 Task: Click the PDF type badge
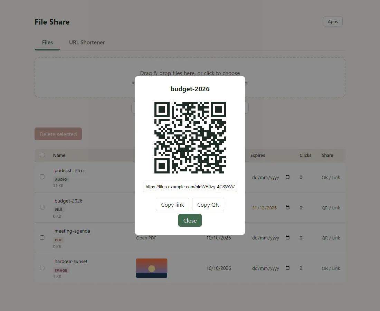(x=58, y=240)
